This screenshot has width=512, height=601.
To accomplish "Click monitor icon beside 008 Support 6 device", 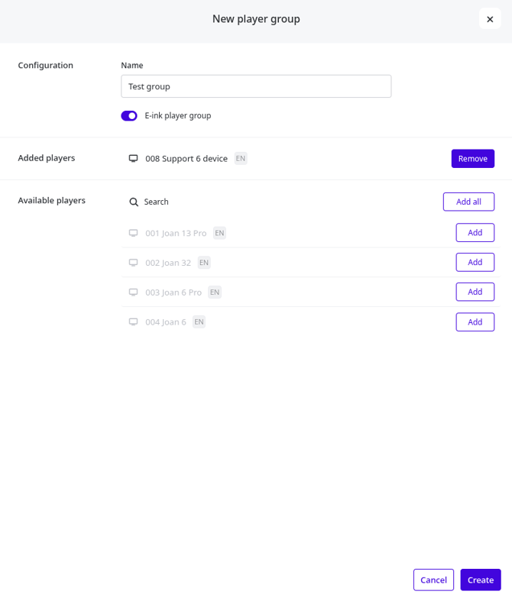I will (134, 159).
